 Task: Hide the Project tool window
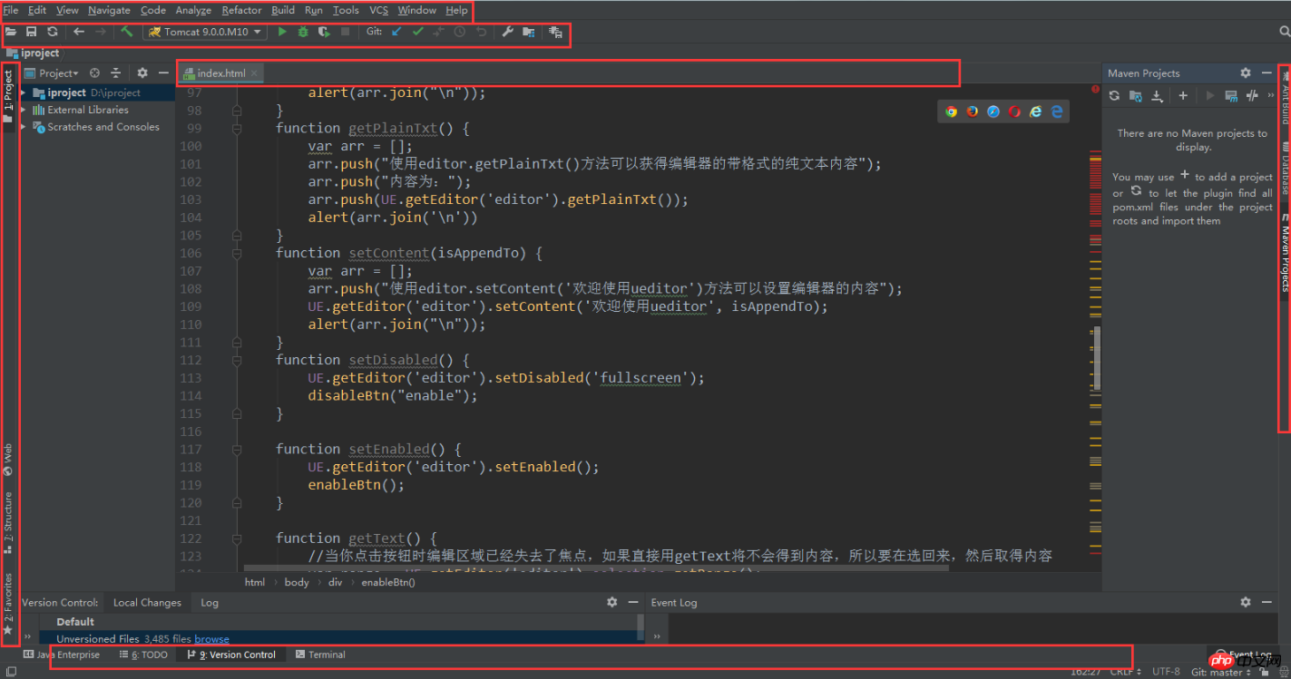point(163,73)
